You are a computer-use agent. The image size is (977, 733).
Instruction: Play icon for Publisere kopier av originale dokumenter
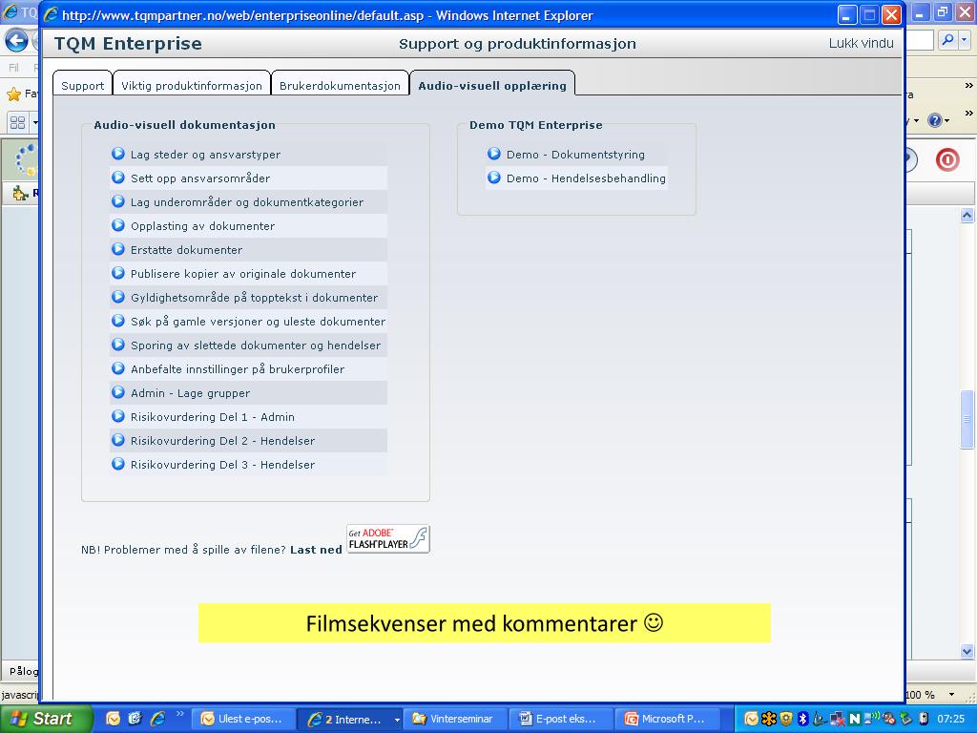click(117, 273)
